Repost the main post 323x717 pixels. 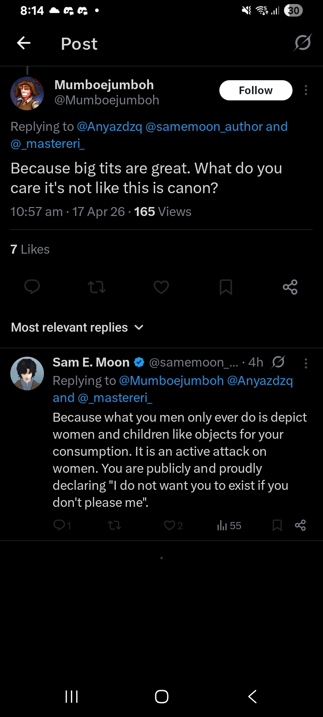pos(96,287)
